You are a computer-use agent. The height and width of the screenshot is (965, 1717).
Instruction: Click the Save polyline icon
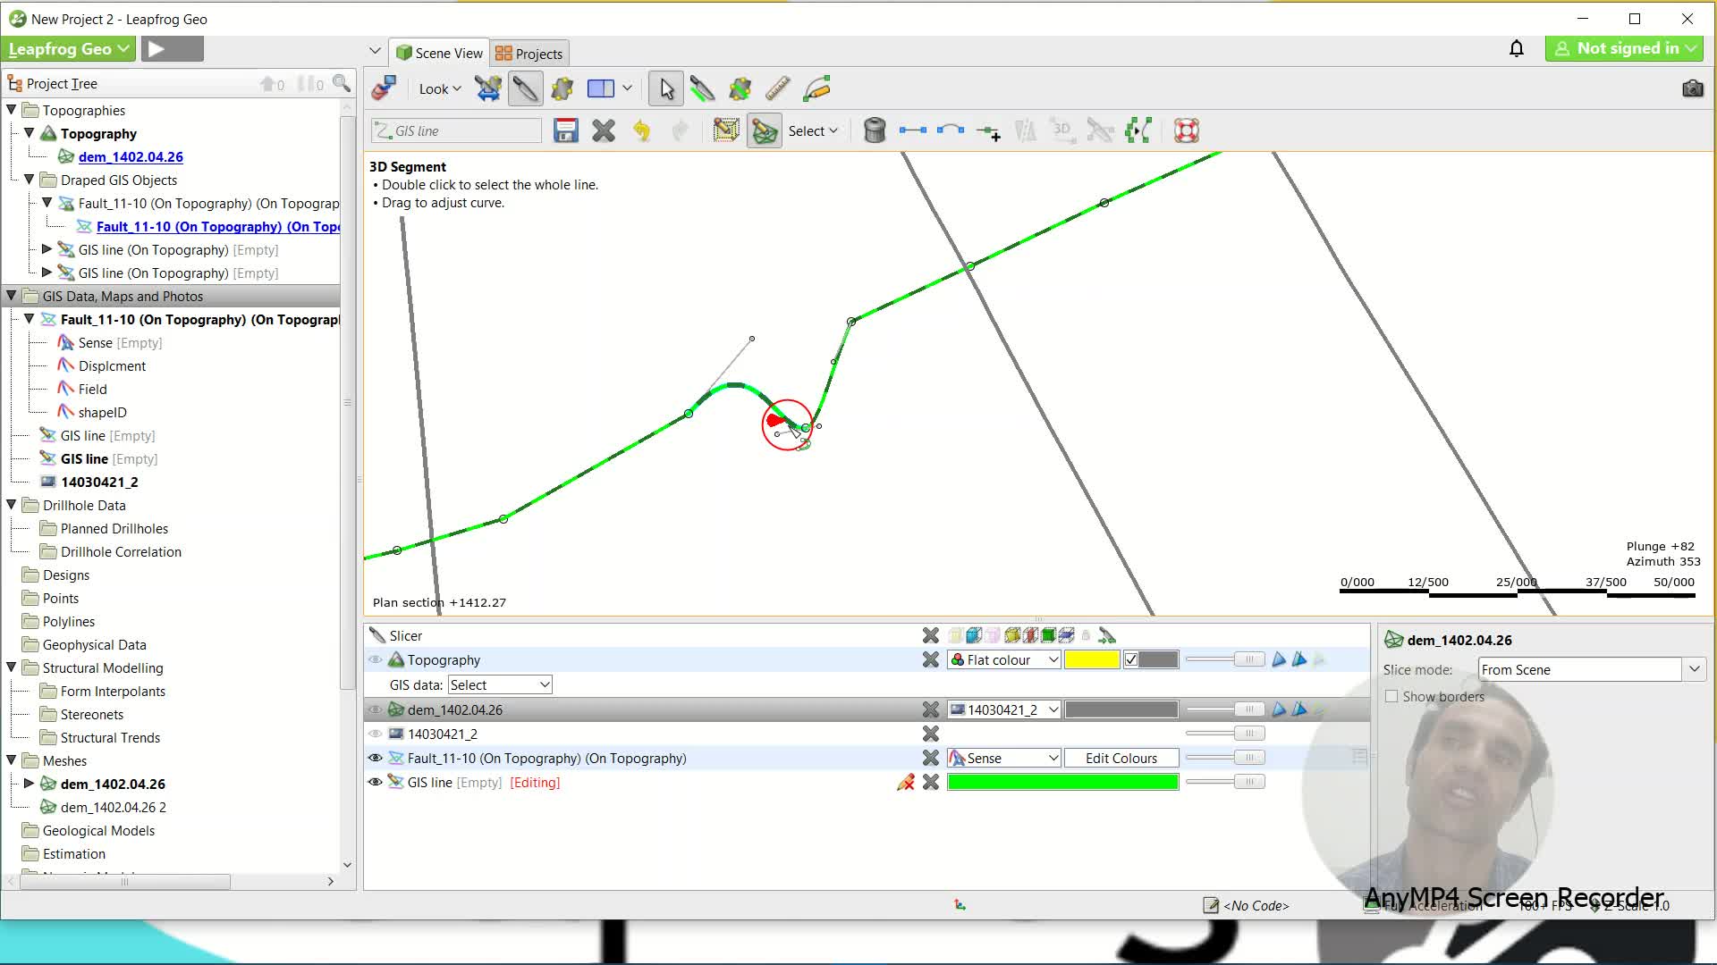565,130
